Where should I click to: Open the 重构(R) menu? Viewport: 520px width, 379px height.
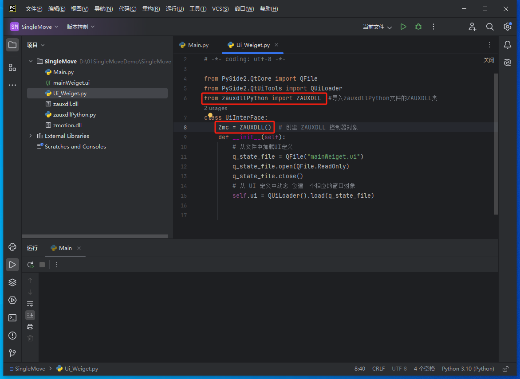coord(151,9)
